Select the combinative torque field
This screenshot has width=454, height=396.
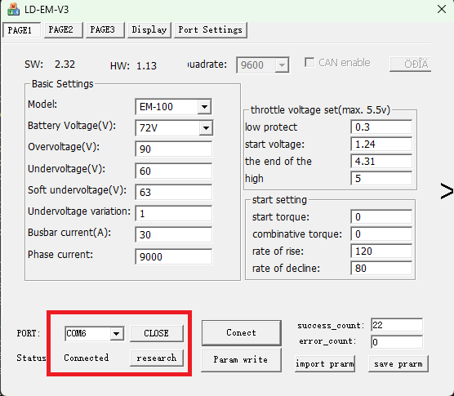[381, 234]
